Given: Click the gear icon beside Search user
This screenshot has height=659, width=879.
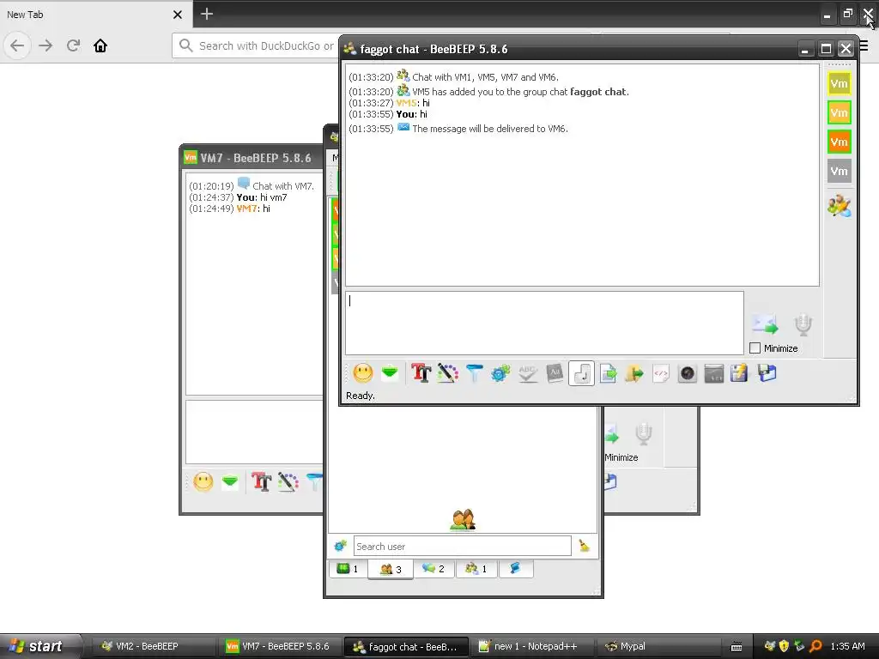Looking at the screenshot, I should [340, 546].
